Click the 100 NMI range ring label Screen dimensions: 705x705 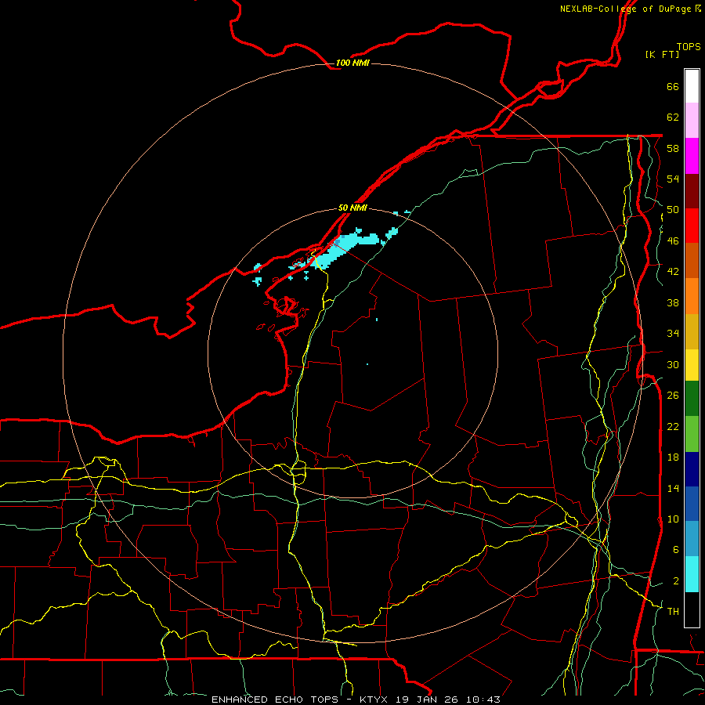[352, 63]
